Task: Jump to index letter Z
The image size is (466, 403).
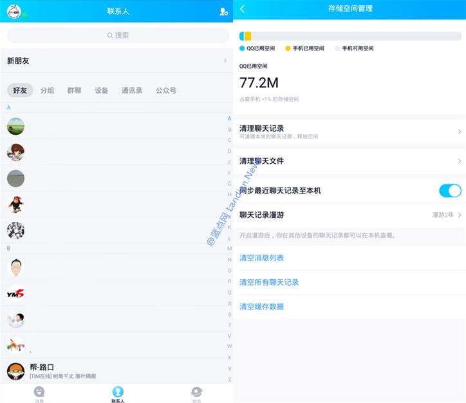Action: coord(229,380)
